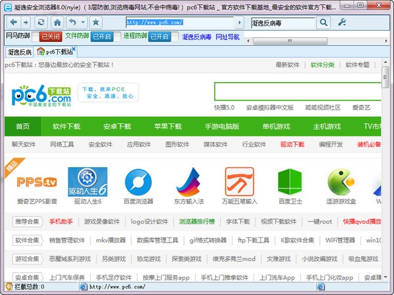Open the 凝逸反病毒 toolbar link
Screen dimensions: 394x295
[196, 37]
